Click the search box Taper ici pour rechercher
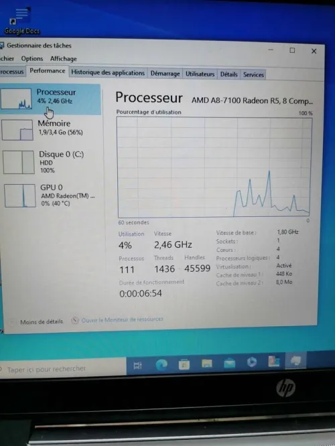 pyautogui.click(x=63, y=368)
